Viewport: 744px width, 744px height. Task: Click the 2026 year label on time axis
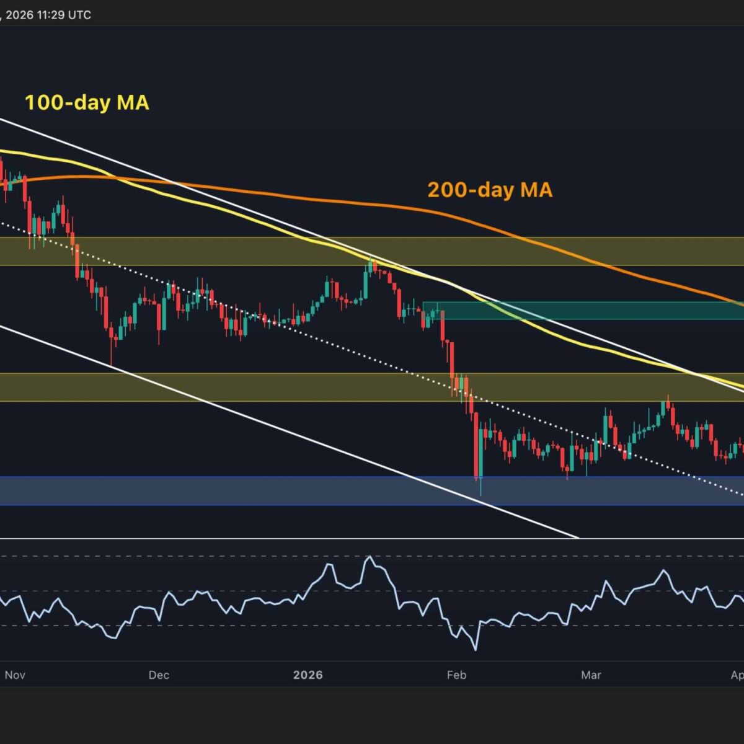pyautogui.click(x=308, y=675)
